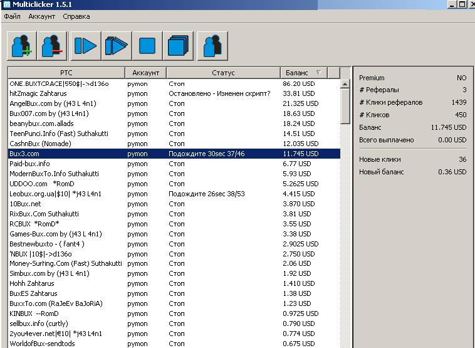This screenshot has width=475, height=348.
Task: Select the highlighted Bux3.com row
Action: pos(174,154)
